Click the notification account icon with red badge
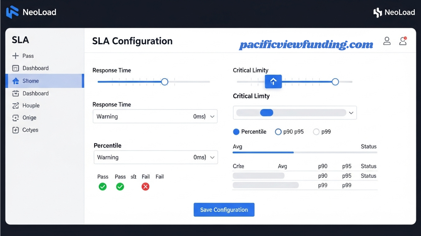Viewport: 421px width, 236px height. point(403,41)
